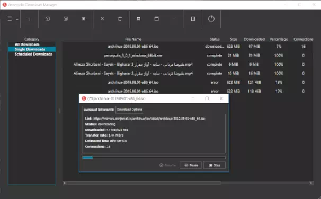Click the Pause button in progress window
This screenshot has width=321, height=199.
191,165
